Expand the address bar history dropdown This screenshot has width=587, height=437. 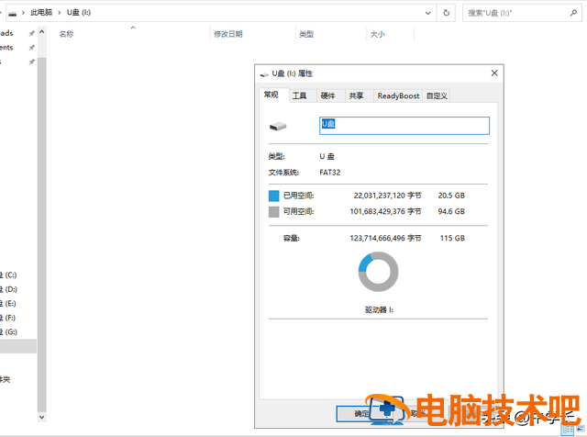pyautogui.click(x=428, y=13)
